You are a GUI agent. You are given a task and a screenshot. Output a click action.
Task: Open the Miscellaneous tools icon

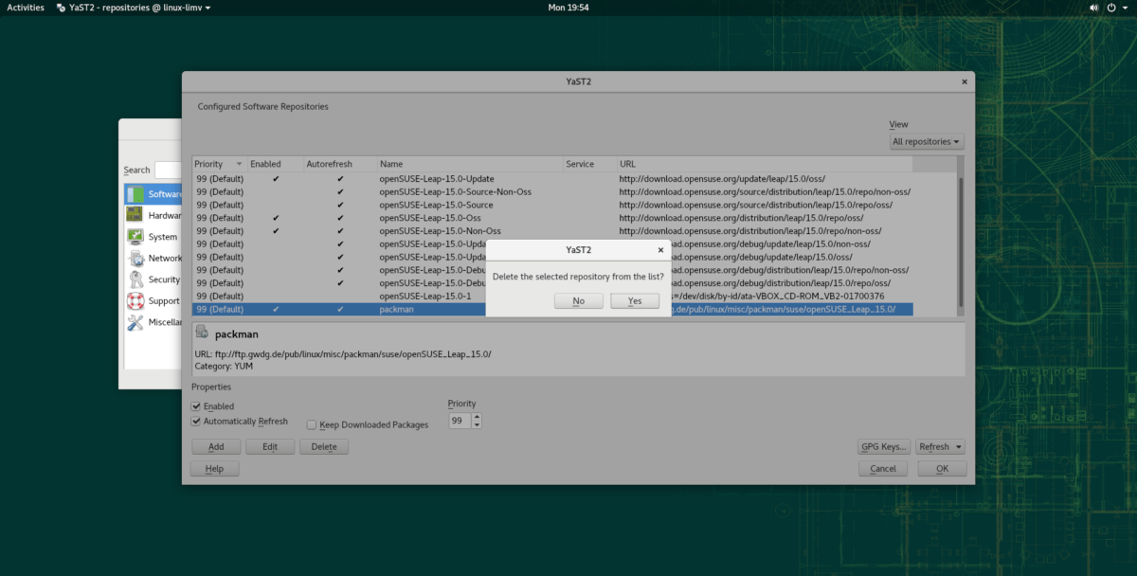click(x=135, y=322)
